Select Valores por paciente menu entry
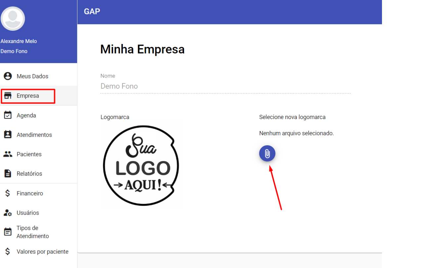Screen dimensions: 426x268 (42, 252)
